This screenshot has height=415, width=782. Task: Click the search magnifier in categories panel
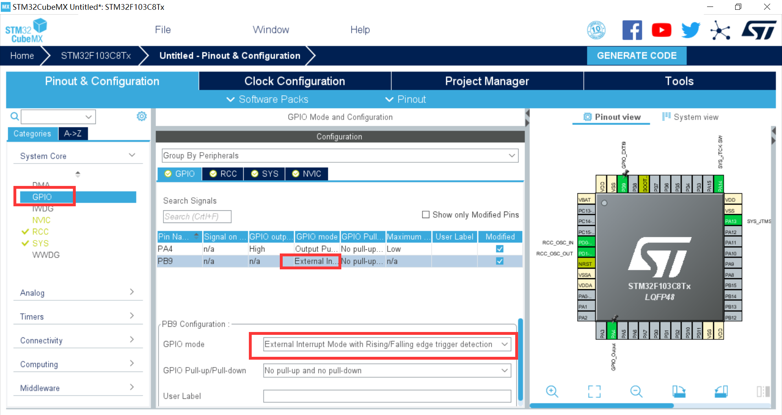pos(15,117)
